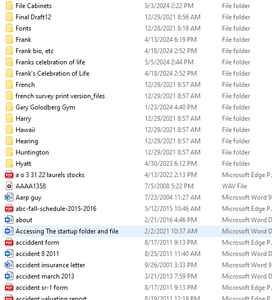Image resolution: width=272 pixels, height=300 pixels.
Task: Click the PDF icon of a o 3 31 22 laurels stocks
Action: pos(9,175)
